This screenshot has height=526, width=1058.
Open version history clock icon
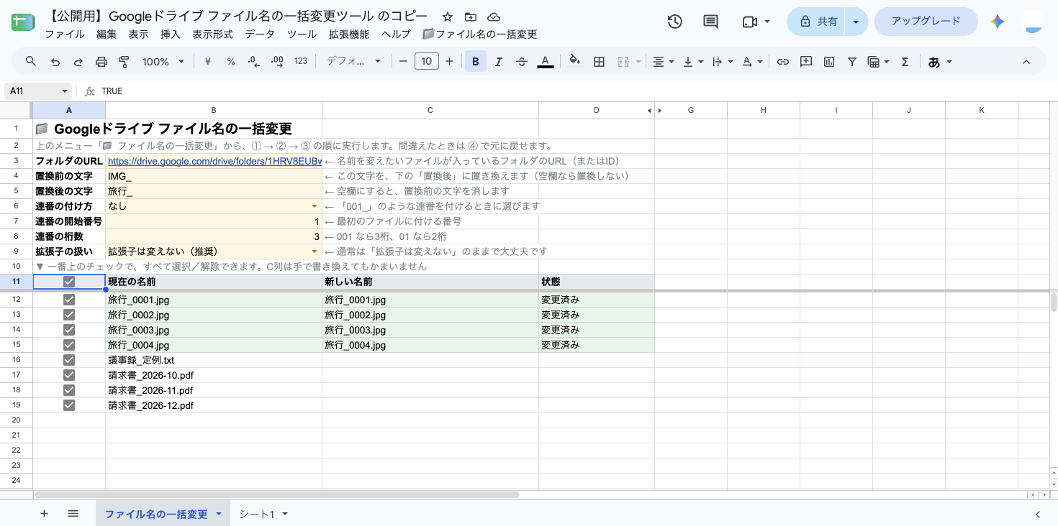675,22
